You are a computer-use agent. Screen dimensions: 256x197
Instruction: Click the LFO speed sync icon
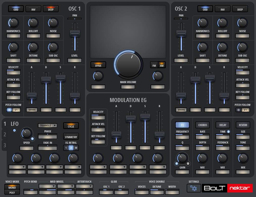pyautogui.click(x=32, y=139)
